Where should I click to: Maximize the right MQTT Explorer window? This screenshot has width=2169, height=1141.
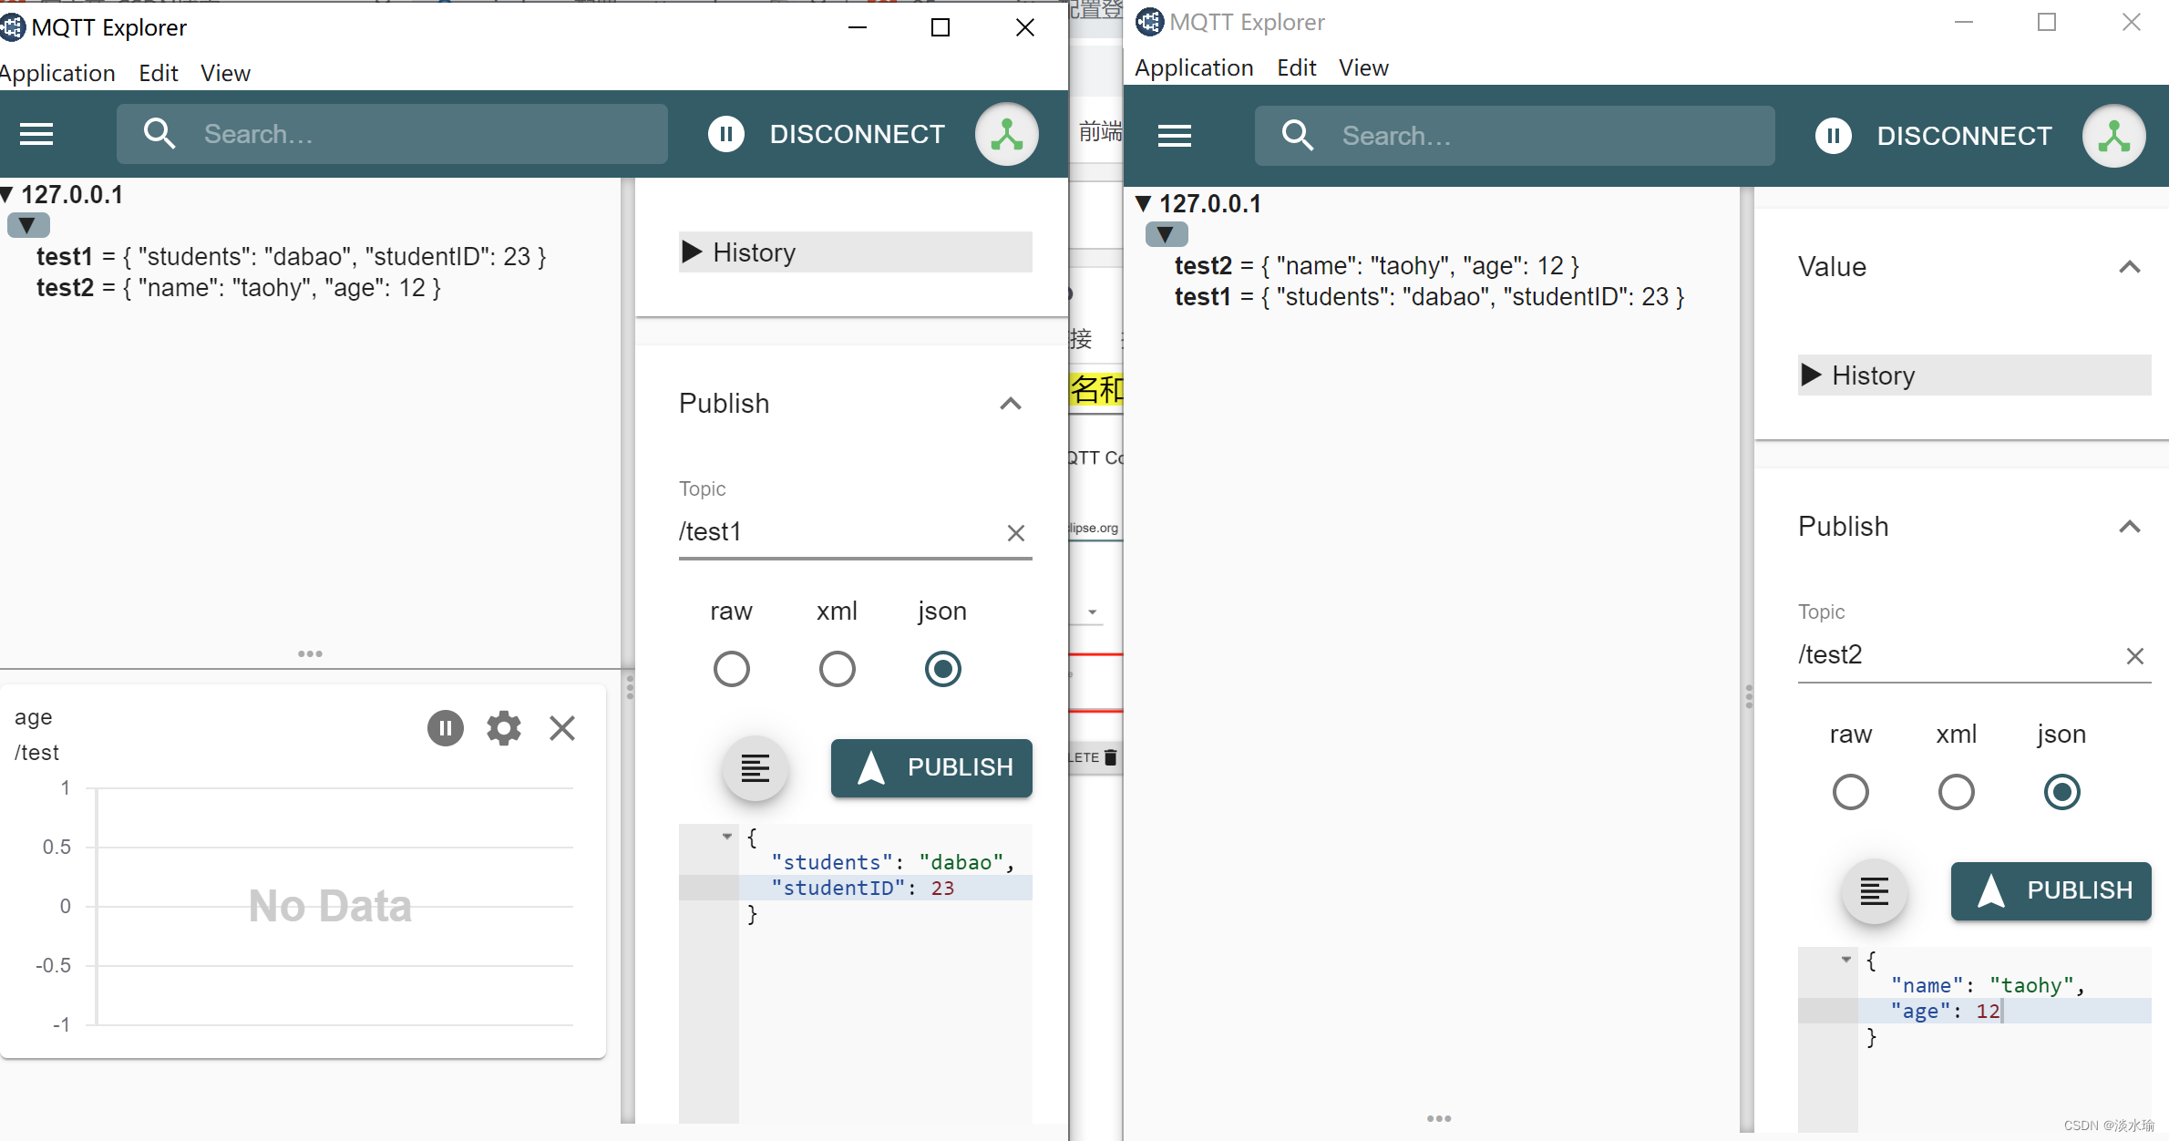pos(2047,22)
